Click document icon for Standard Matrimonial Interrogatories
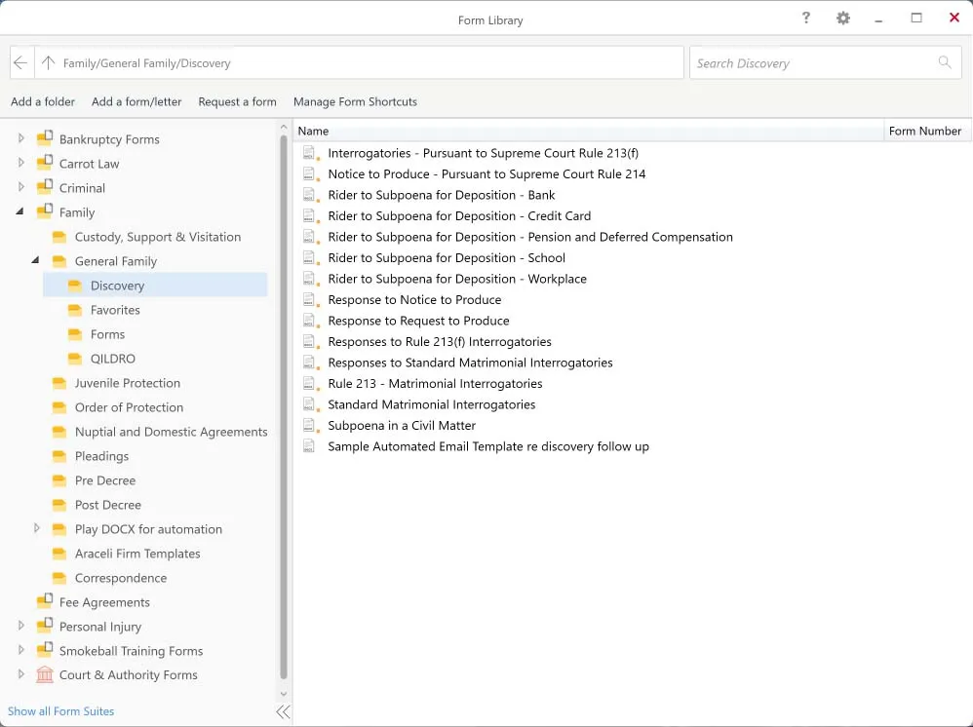973x727 pixels. click(x=310, y=404)
